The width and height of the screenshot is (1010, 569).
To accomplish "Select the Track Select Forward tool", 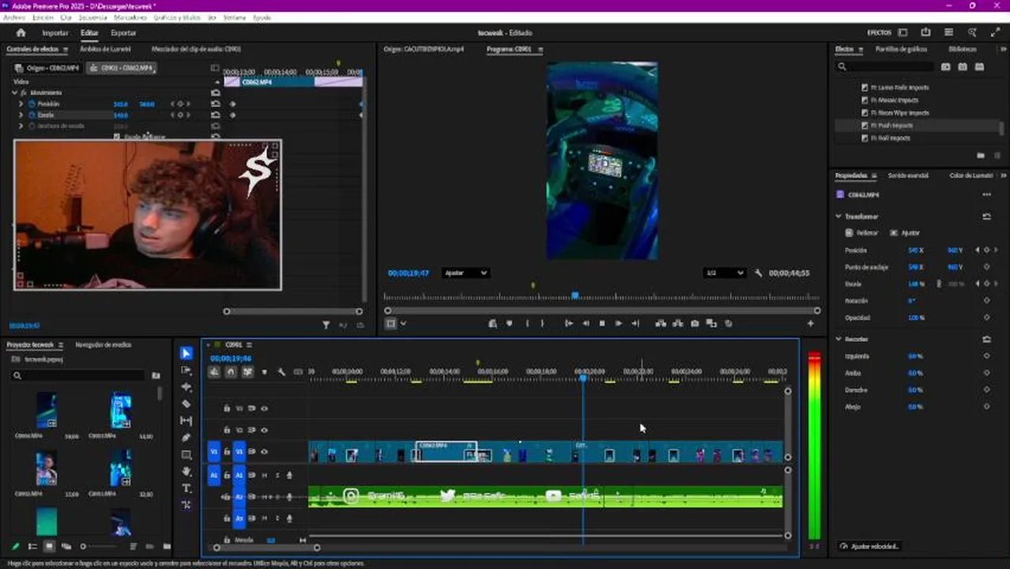I will tap(186, 370).
